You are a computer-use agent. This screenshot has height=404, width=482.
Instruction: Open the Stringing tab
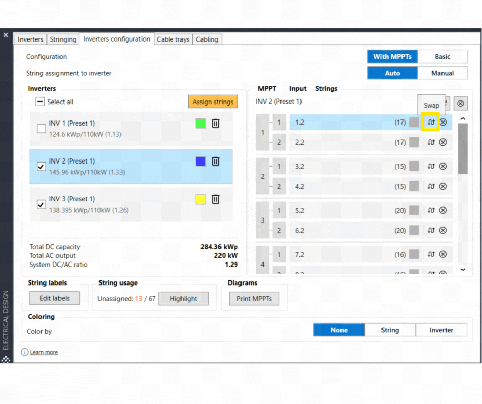pyautogui.click(x=63, y=39)
